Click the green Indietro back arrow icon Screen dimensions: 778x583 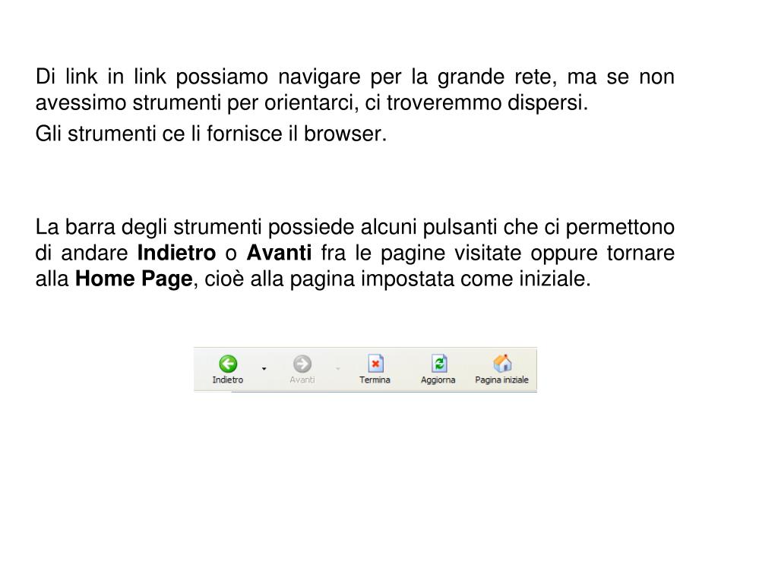[228, 364]
